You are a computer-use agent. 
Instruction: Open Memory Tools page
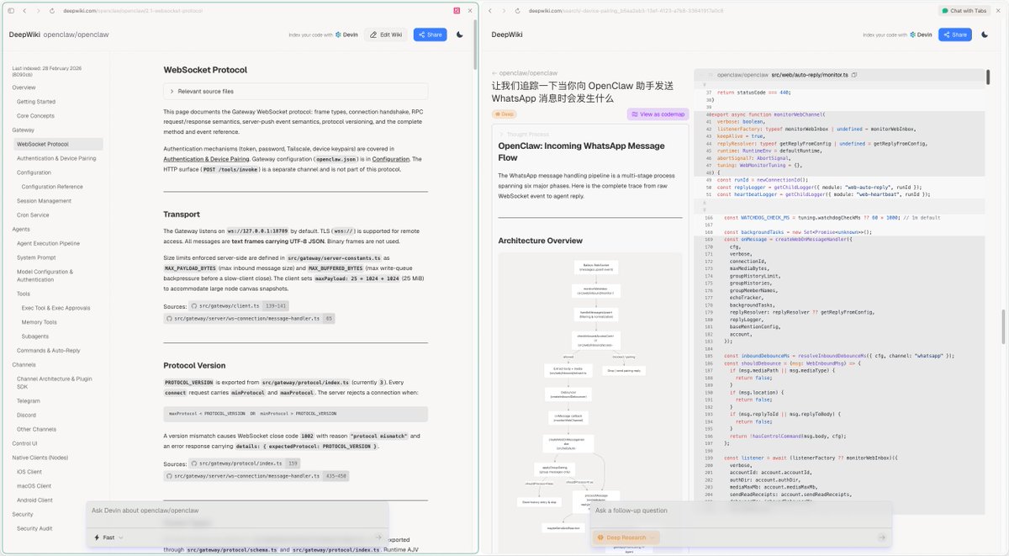point(40,322)
